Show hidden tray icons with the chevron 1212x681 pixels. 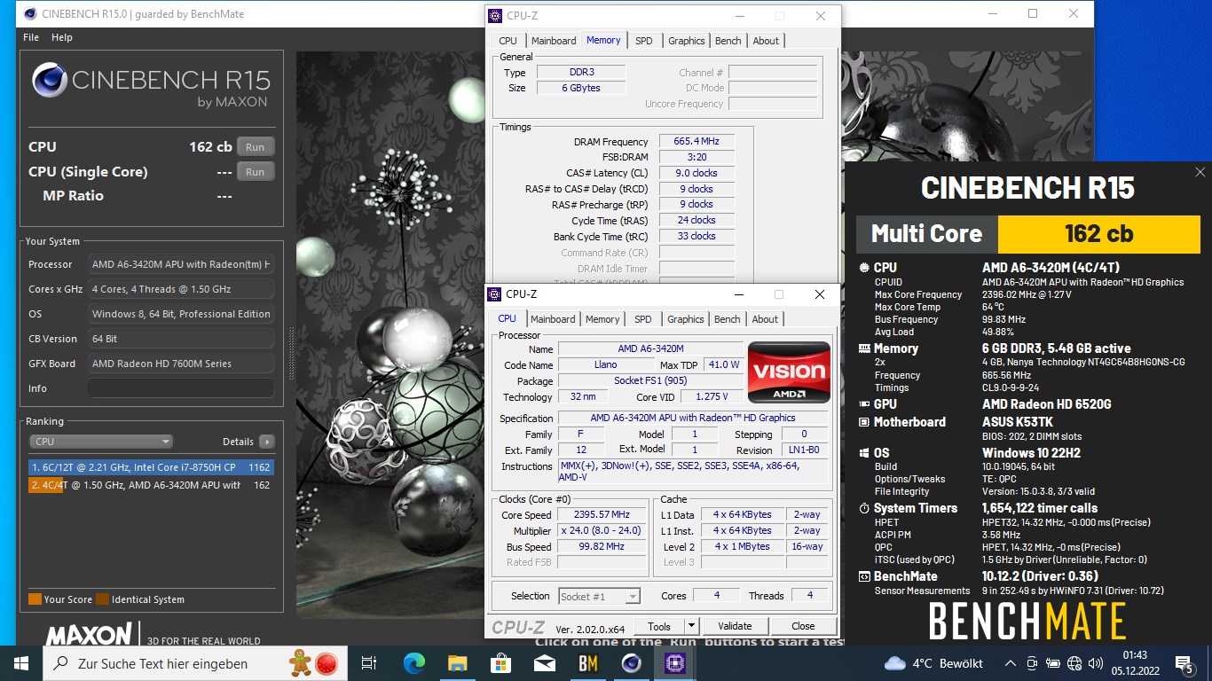[1011, 663]
